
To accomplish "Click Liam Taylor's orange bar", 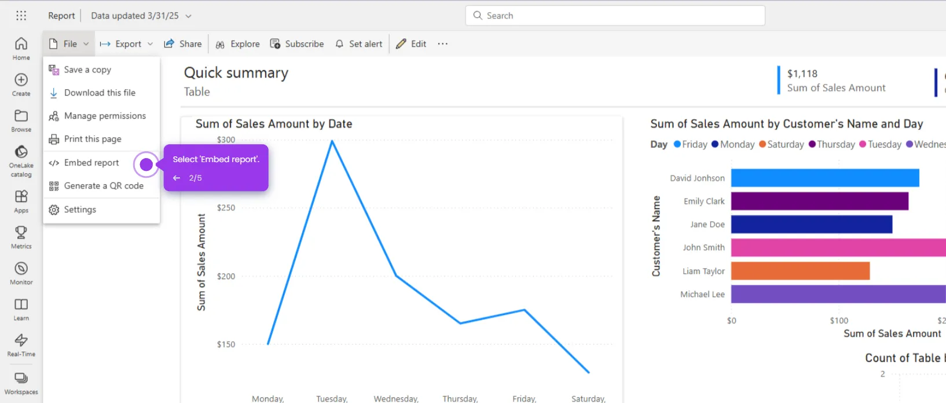I will point(800,270).
